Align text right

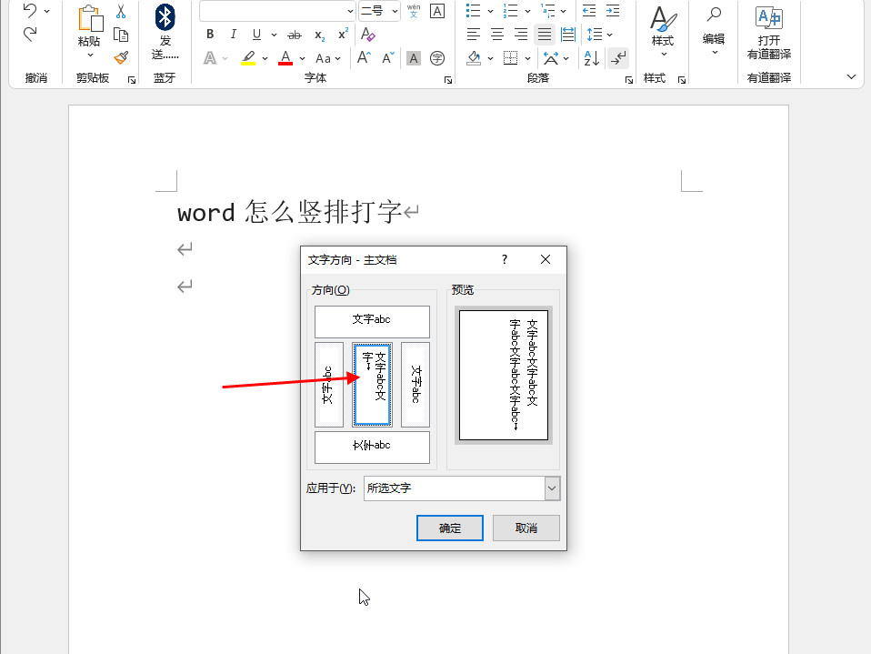click(x=521, y=35)
